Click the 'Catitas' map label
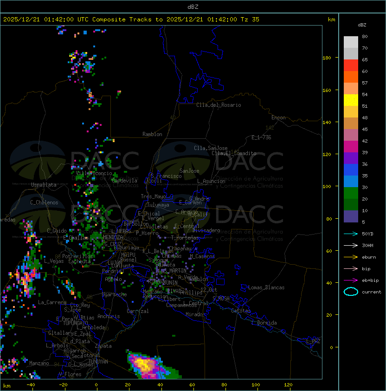 coord(241,311)
